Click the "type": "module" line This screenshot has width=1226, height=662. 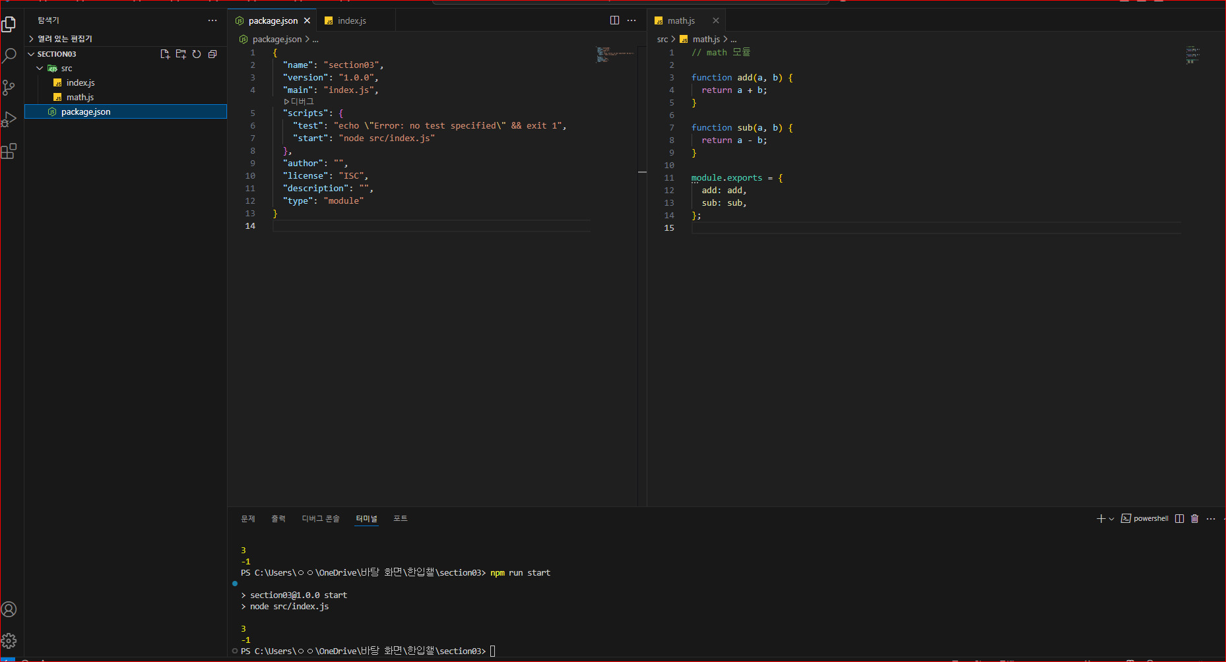[323, 201]
